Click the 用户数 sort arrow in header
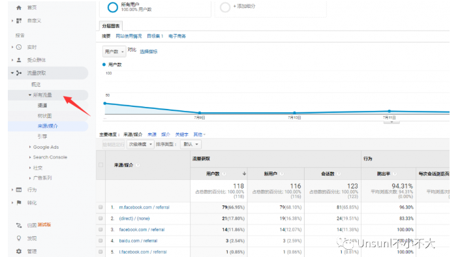 click(244, 174)
